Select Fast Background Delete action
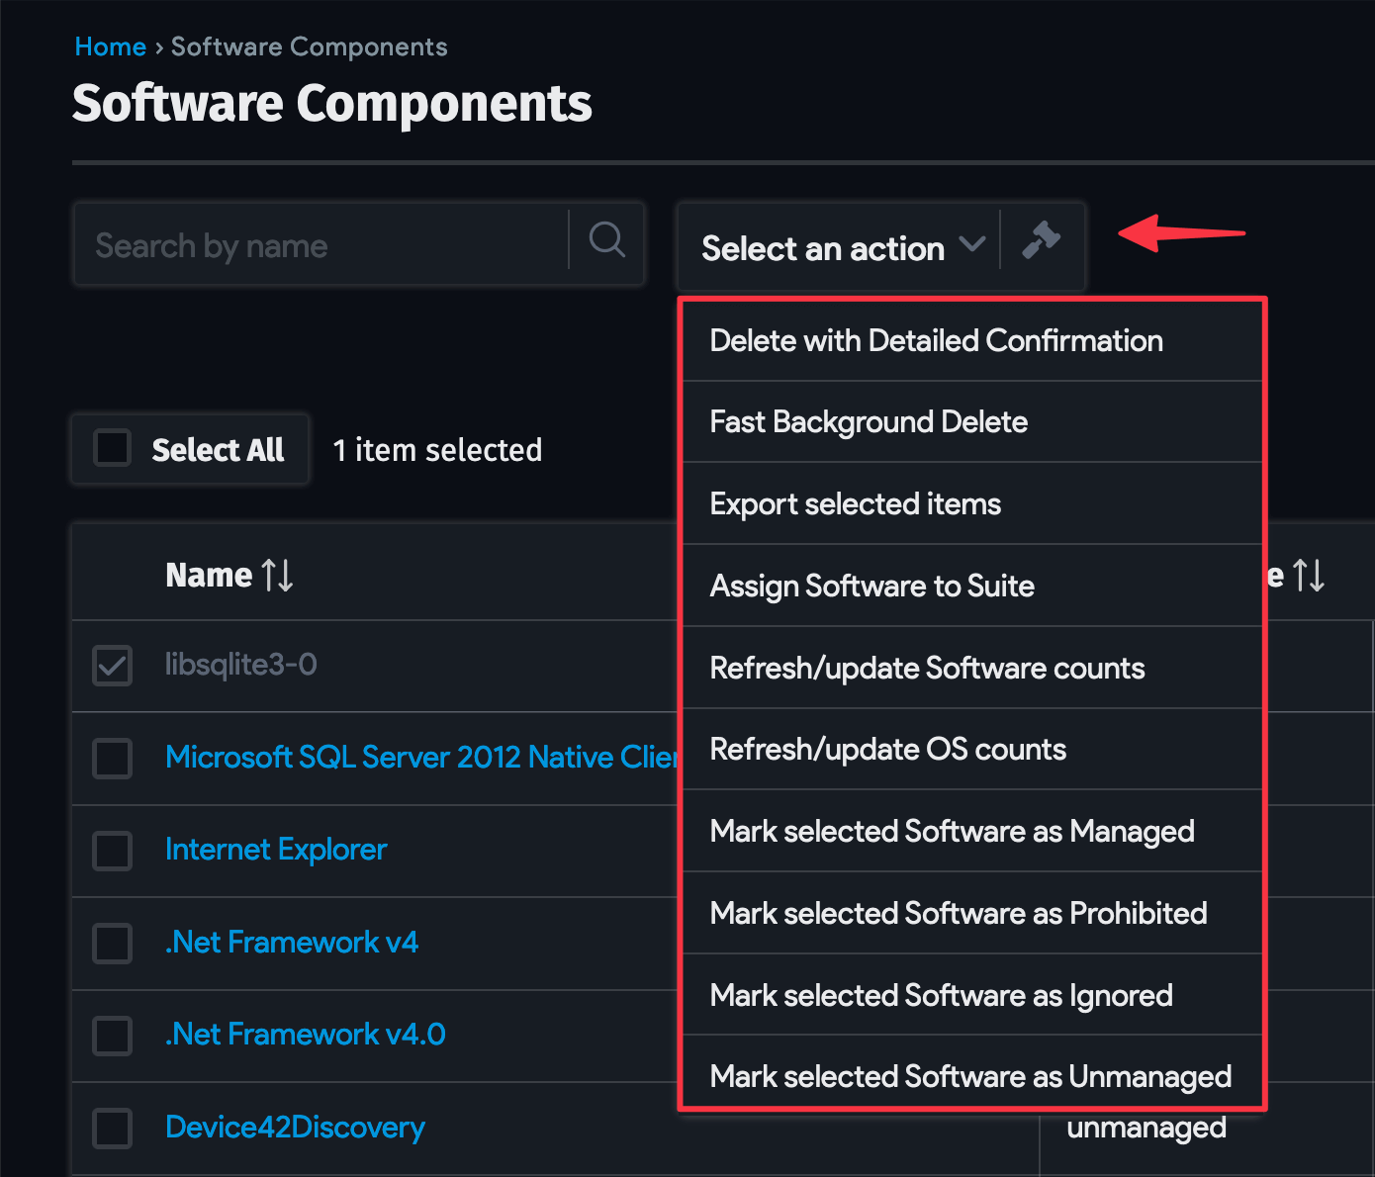Screen dimensions: 1375x1177 (x=868, y=421)
